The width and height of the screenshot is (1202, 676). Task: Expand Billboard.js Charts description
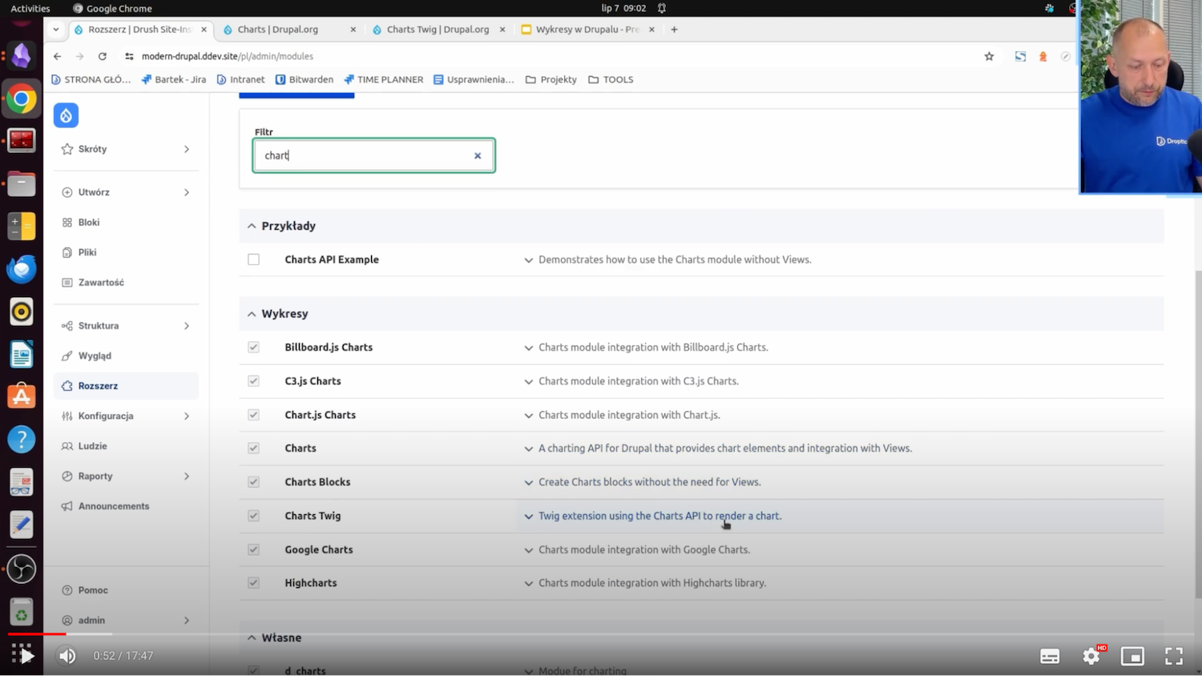coord(528,348)
